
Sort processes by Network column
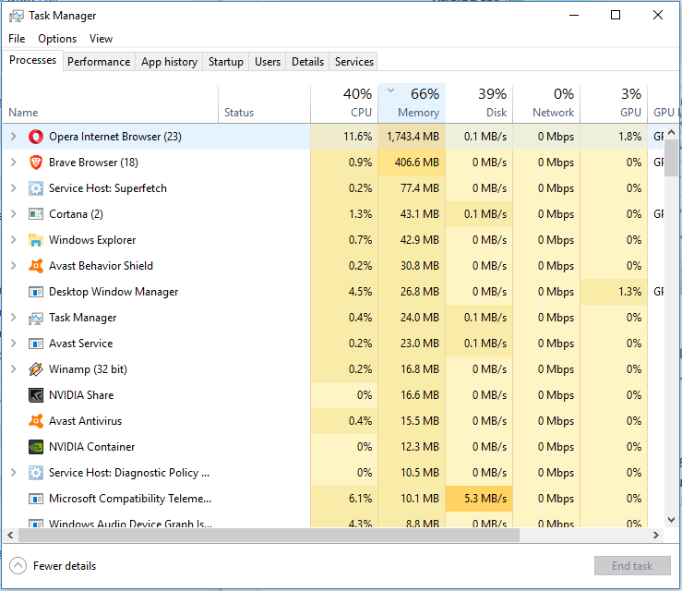point(546,103)
